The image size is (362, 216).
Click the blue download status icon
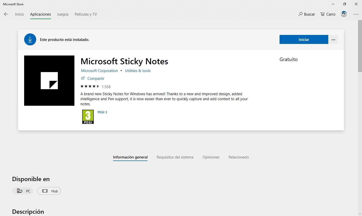tap(30, 39)
